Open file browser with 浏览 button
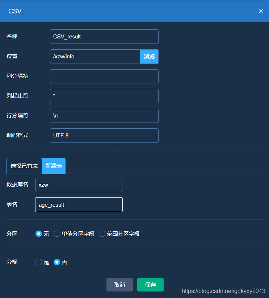The width and height of the screenshot is (269, 298). [x=149, y=57]
